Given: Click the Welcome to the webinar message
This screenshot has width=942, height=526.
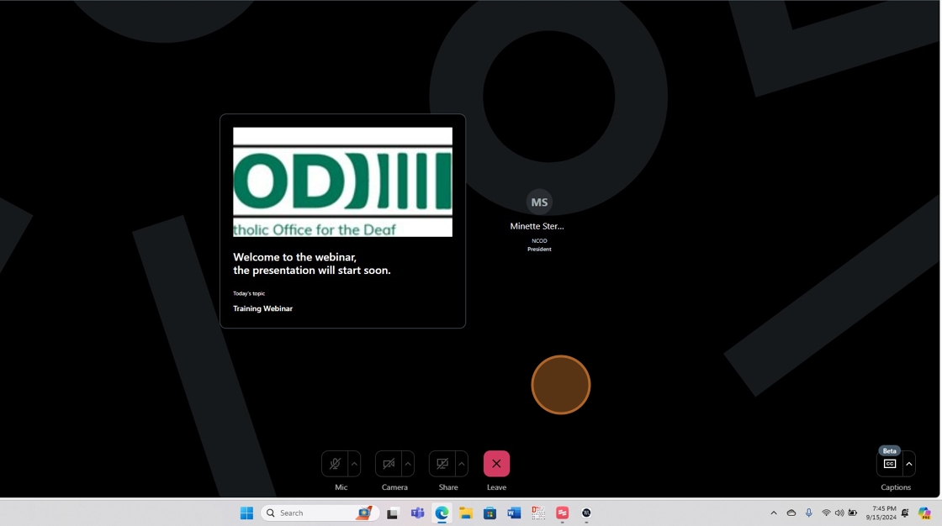Looking at the screenshot, I should click(x=312, y=264).
